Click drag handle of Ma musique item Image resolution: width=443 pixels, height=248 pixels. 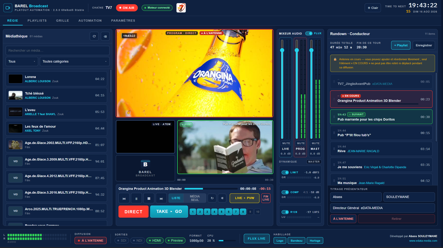click(334, 181)
